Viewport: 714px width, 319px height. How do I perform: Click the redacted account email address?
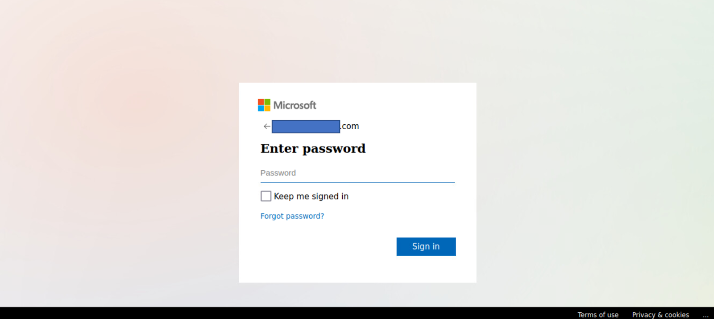click(306, 127)
